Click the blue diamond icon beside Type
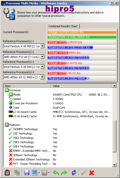Viewport: 120px width, 178px height. (10, 107)
